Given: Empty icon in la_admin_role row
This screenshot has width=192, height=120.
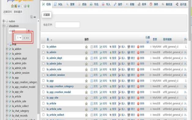Looking at the screenshot, I should [x=129, y=69].
